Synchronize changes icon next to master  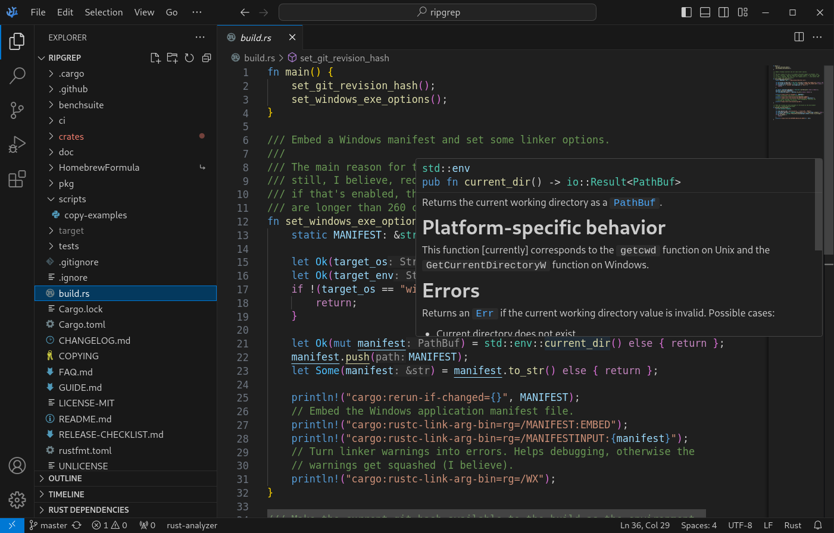[77, 525]
